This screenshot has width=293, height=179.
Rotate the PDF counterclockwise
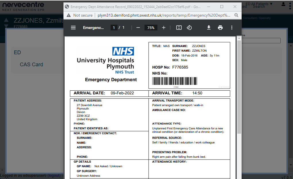click(x=189, y=28)
